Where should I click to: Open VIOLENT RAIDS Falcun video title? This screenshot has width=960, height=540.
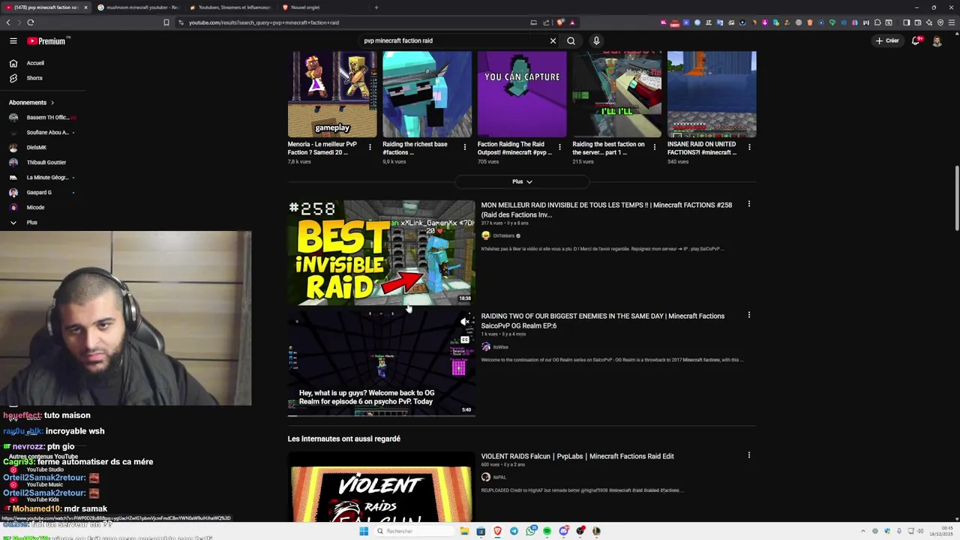[577, 456]
